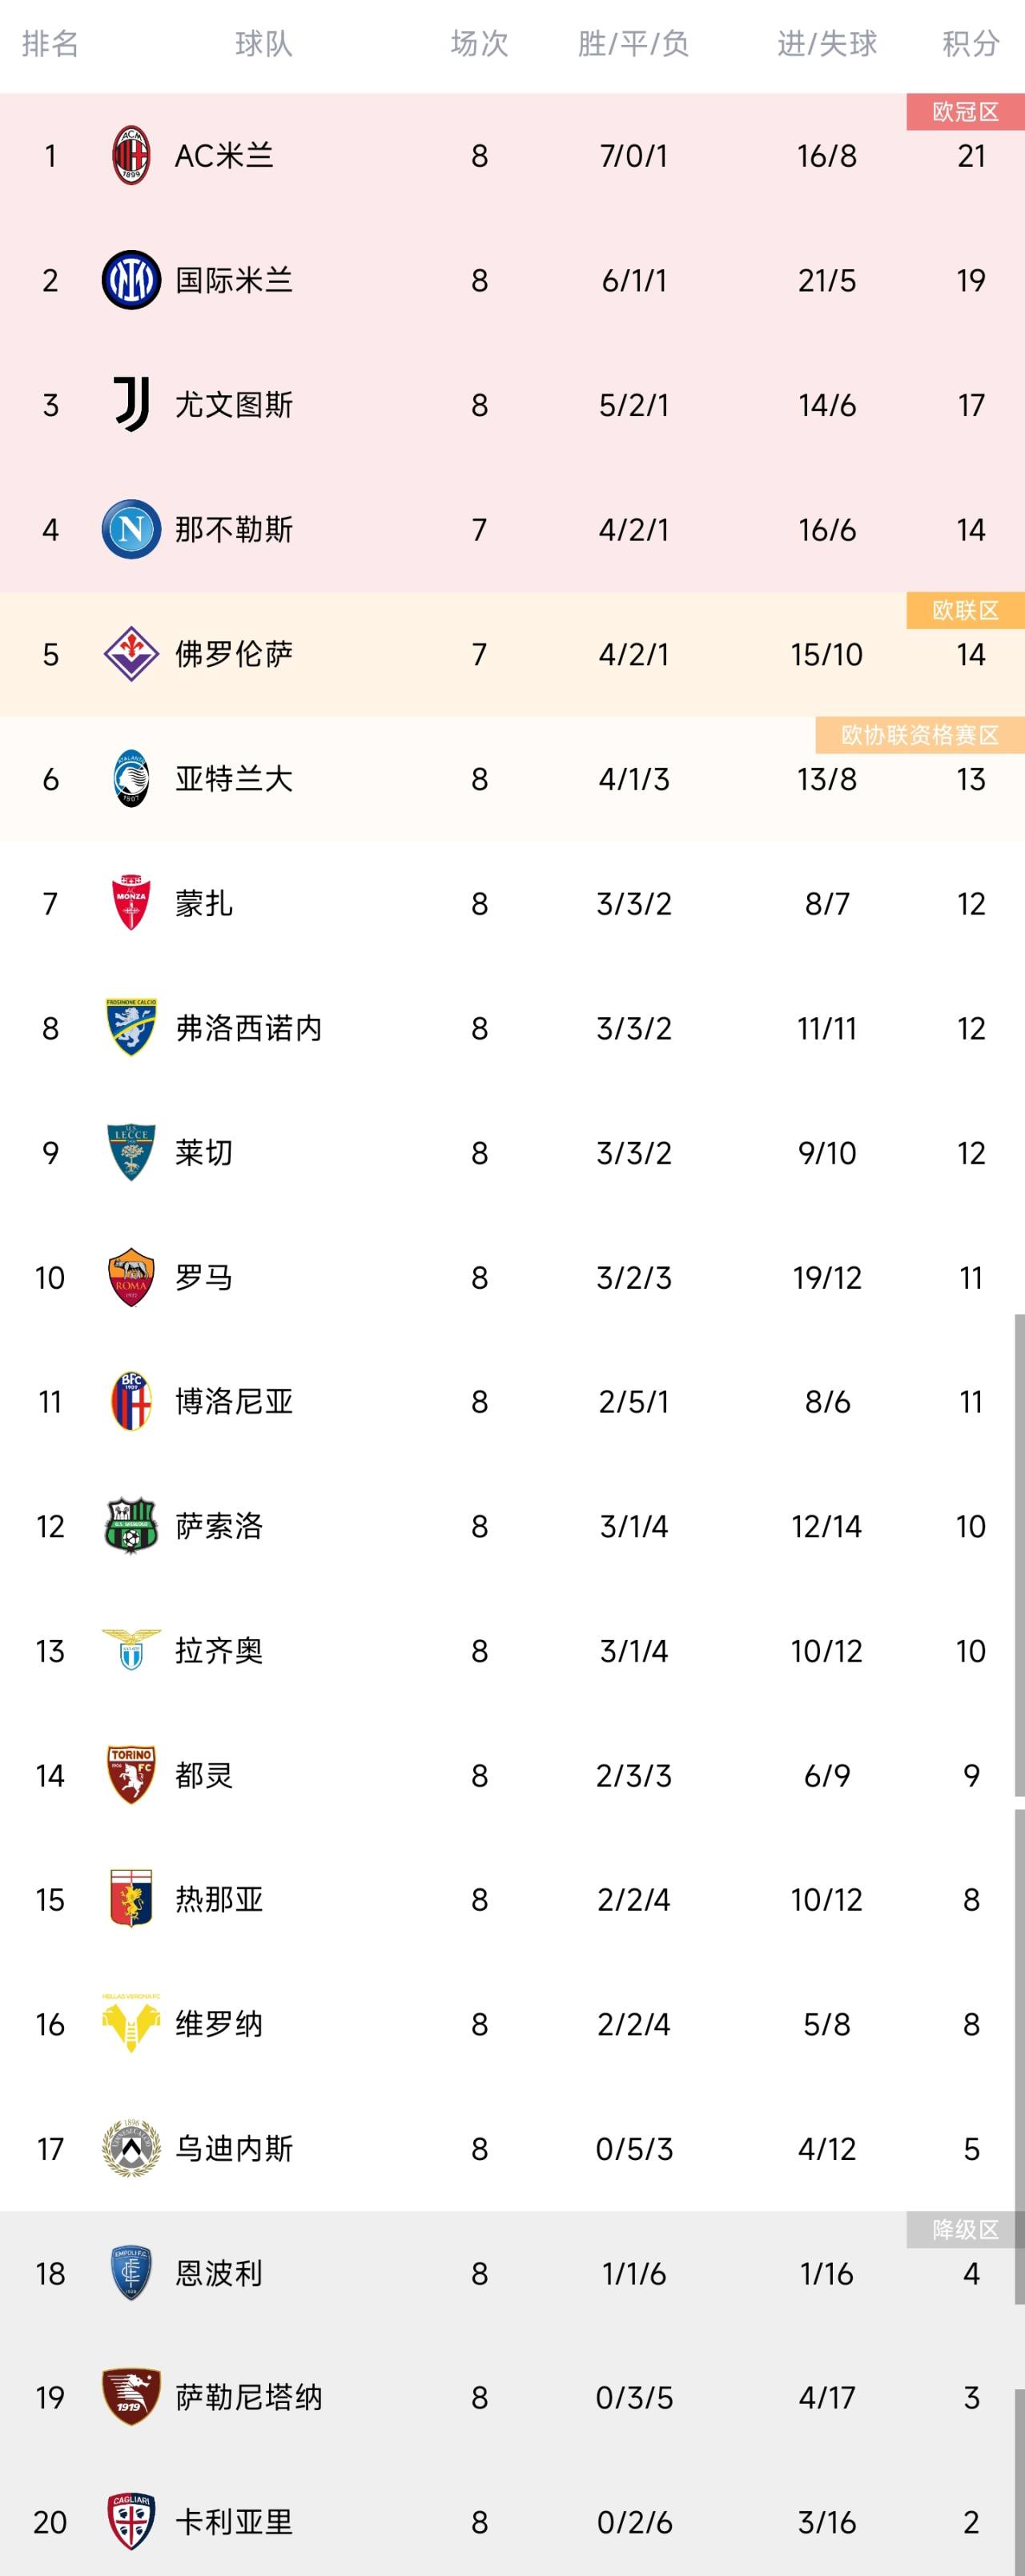Tap the 降级区 relegation zone label
The width and height of the screenshot is (1025, 2576).
(965, 2229)
